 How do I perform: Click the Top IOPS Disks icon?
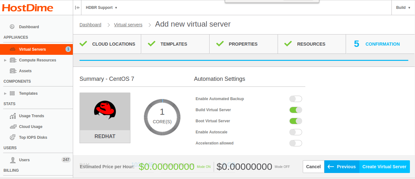(x=12, y=137)
